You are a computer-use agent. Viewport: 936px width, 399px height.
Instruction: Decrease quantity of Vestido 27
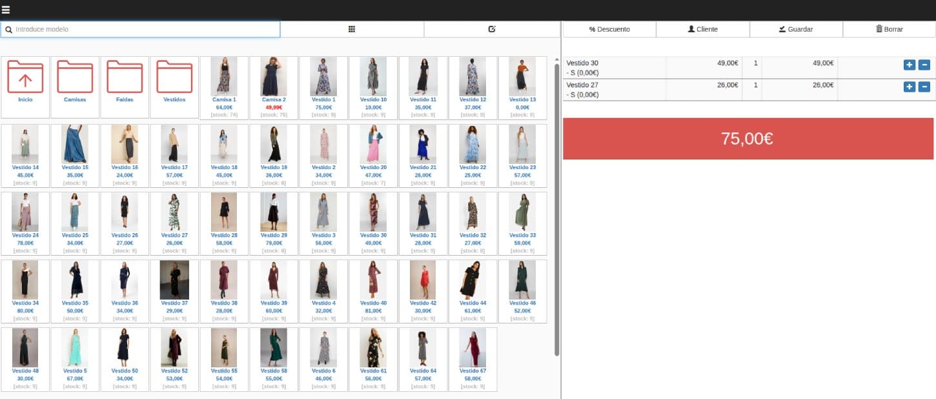click(x=924, y=87)
